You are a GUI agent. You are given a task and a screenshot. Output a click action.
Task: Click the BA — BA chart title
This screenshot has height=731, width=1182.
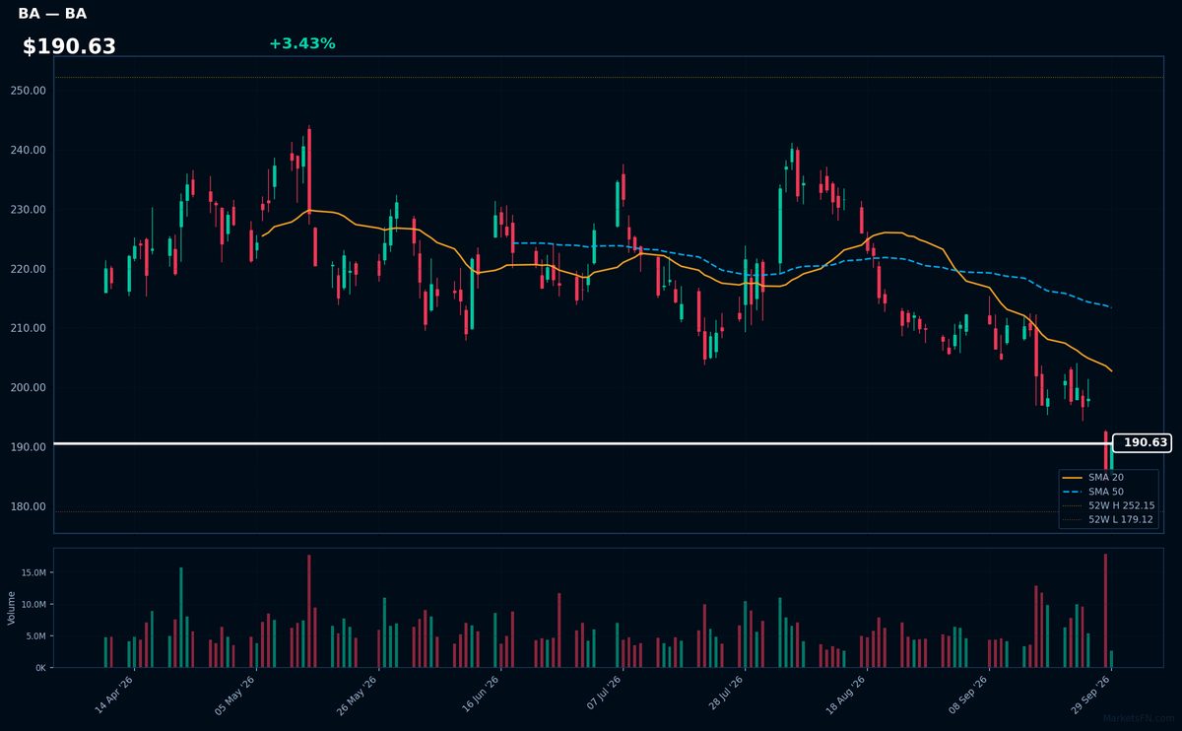[52, 14]
